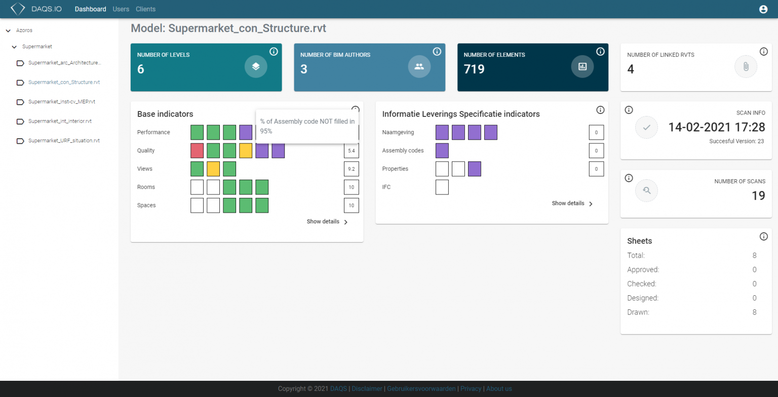Click the paperclip icon on Linked RVTs card
Screen dimensions: 778x397
745,66
